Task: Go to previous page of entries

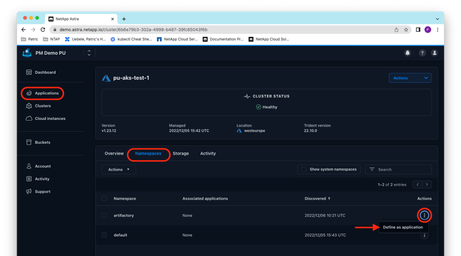Action: coord(417,184)
